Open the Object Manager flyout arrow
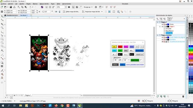The width and height of the screenshot is (193, 108). tap(184, 19)
